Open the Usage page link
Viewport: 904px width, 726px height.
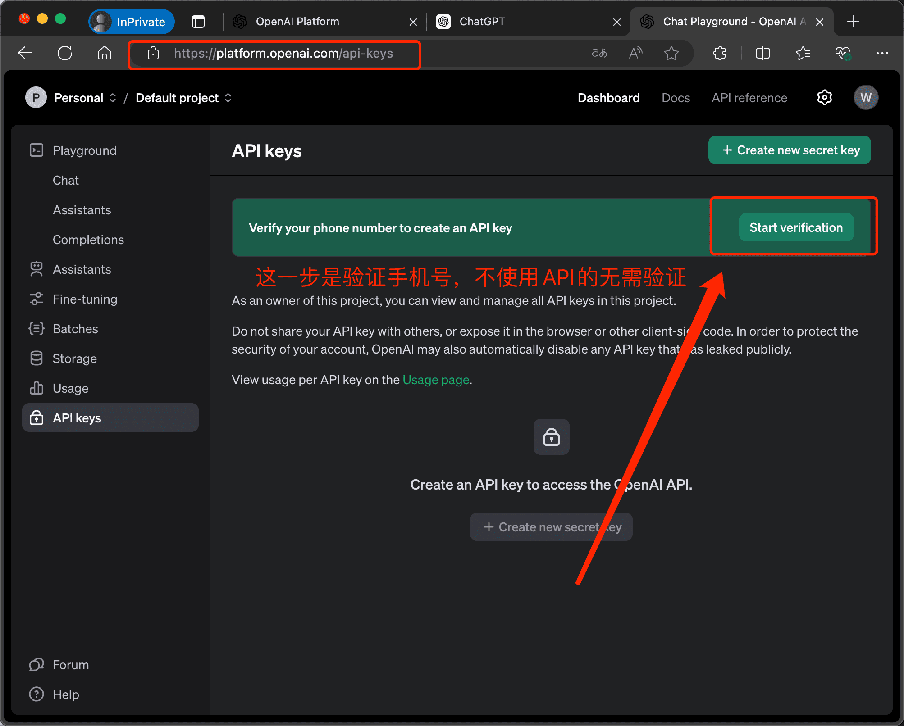pos(435,380)
